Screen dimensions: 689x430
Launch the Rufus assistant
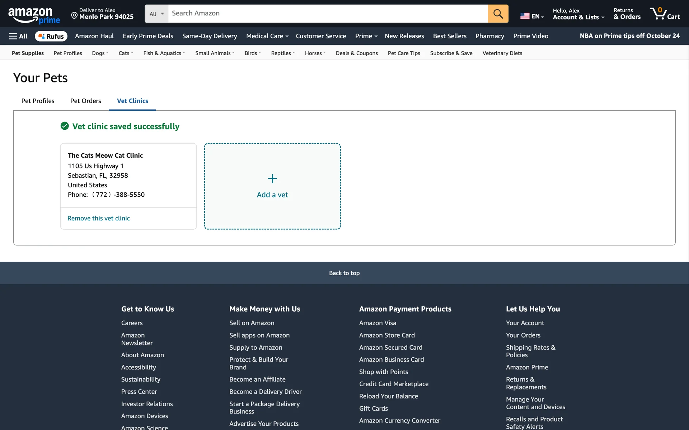click(x=51, y=36)
